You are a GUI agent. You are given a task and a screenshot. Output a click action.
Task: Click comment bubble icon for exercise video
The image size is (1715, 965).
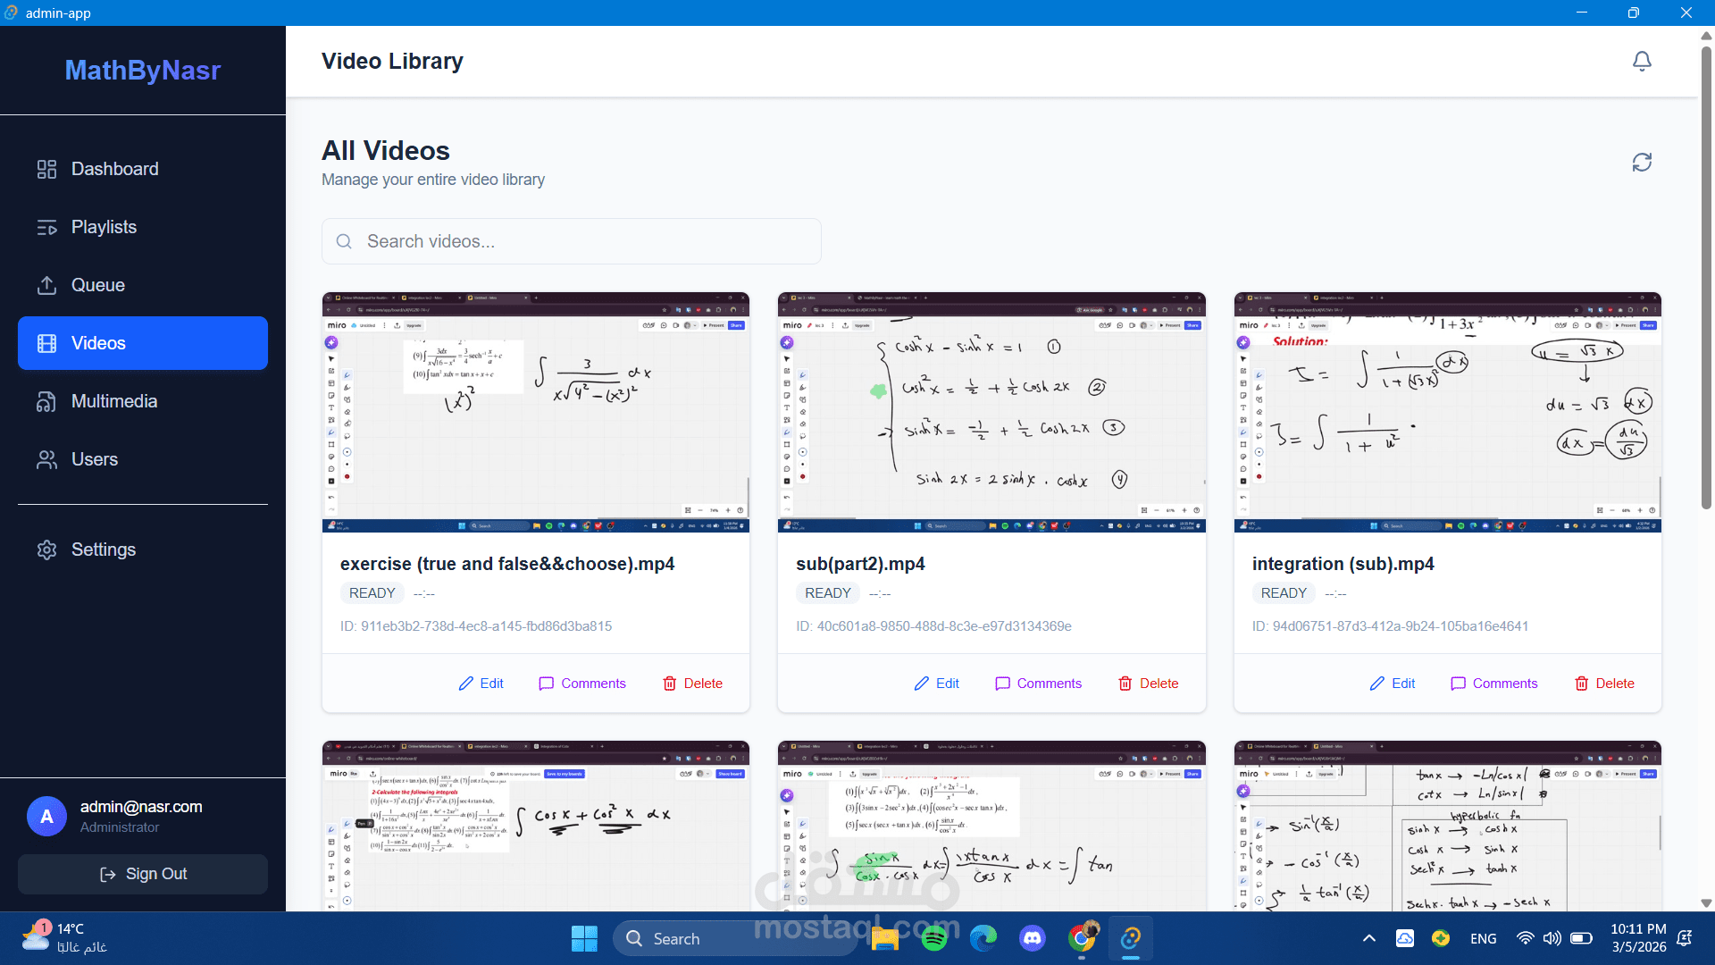coord(546,684)
